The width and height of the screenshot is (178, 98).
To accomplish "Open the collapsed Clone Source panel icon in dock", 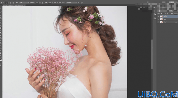I will (155, 18).
